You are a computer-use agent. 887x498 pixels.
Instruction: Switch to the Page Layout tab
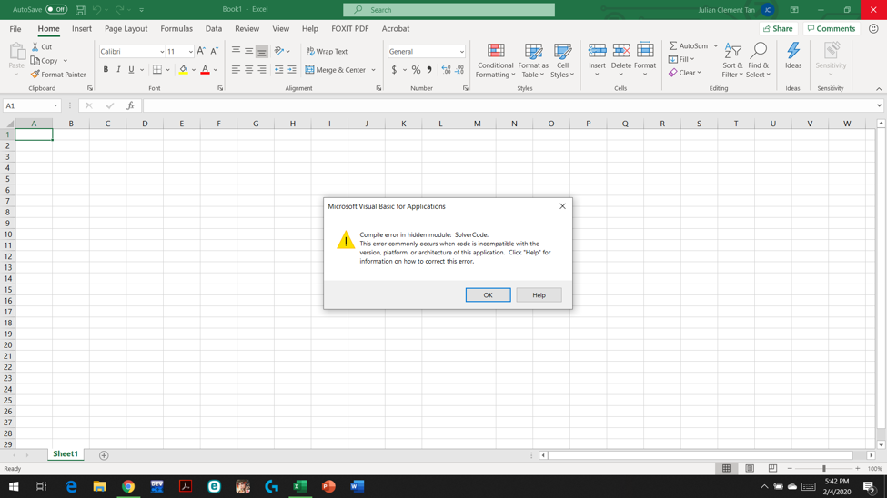(x=126, y=29)
